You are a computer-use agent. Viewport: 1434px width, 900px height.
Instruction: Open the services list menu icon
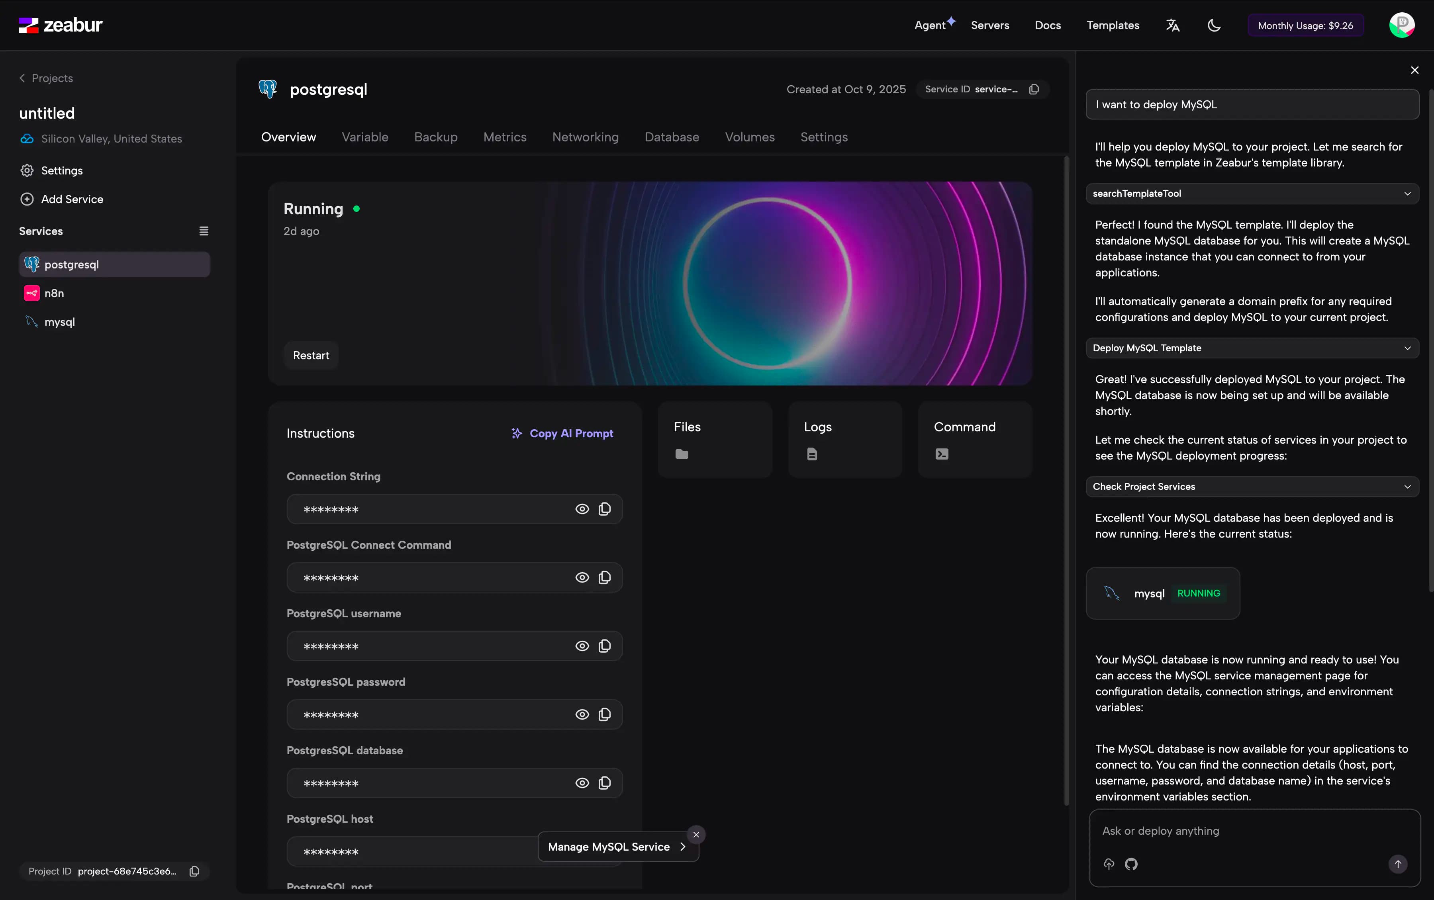(204, 231)
